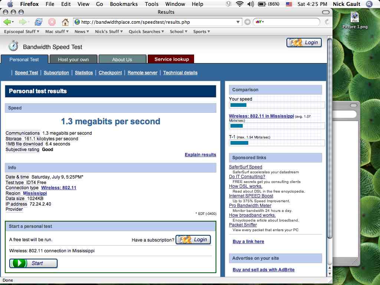Switch to the Host your own tab
The image size is (380, 285).
coord(73,59)
